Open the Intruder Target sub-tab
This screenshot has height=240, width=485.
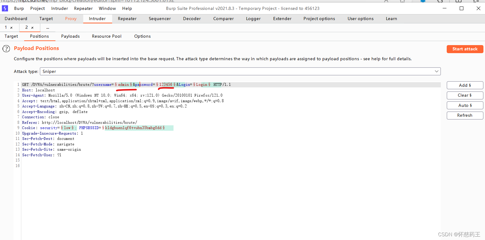click(x=11, y=36)
